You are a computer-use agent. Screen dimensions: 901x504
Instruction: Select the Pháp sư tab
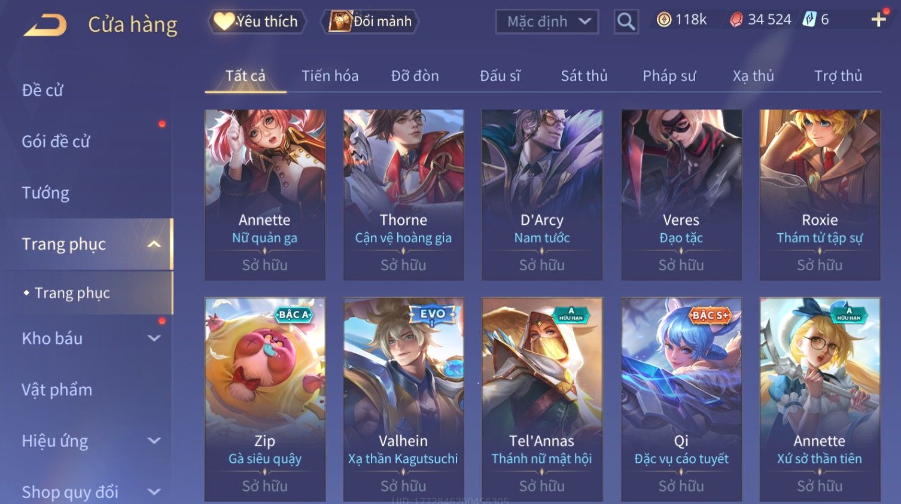[669, 76]
